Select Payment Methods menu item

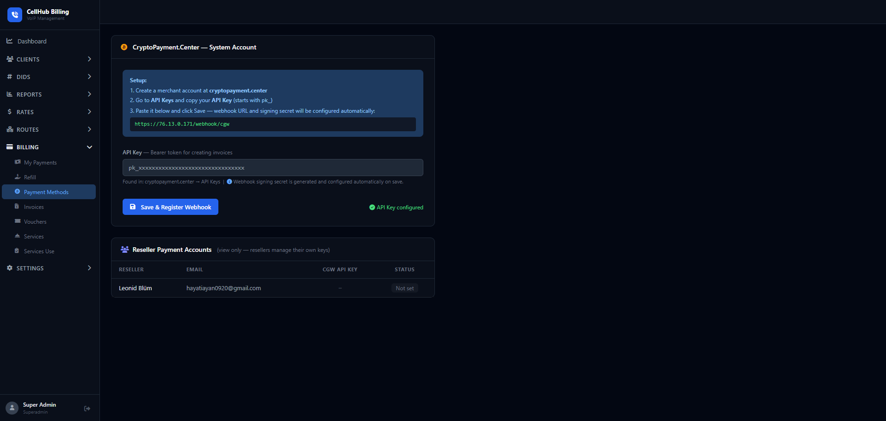(x=49, y=192)
